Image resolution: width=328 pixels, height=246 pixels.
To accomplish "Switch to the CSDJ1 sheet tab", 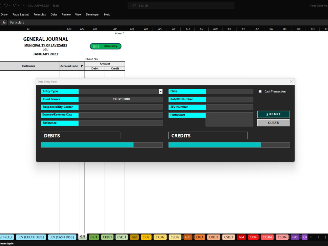I will 122,237.
